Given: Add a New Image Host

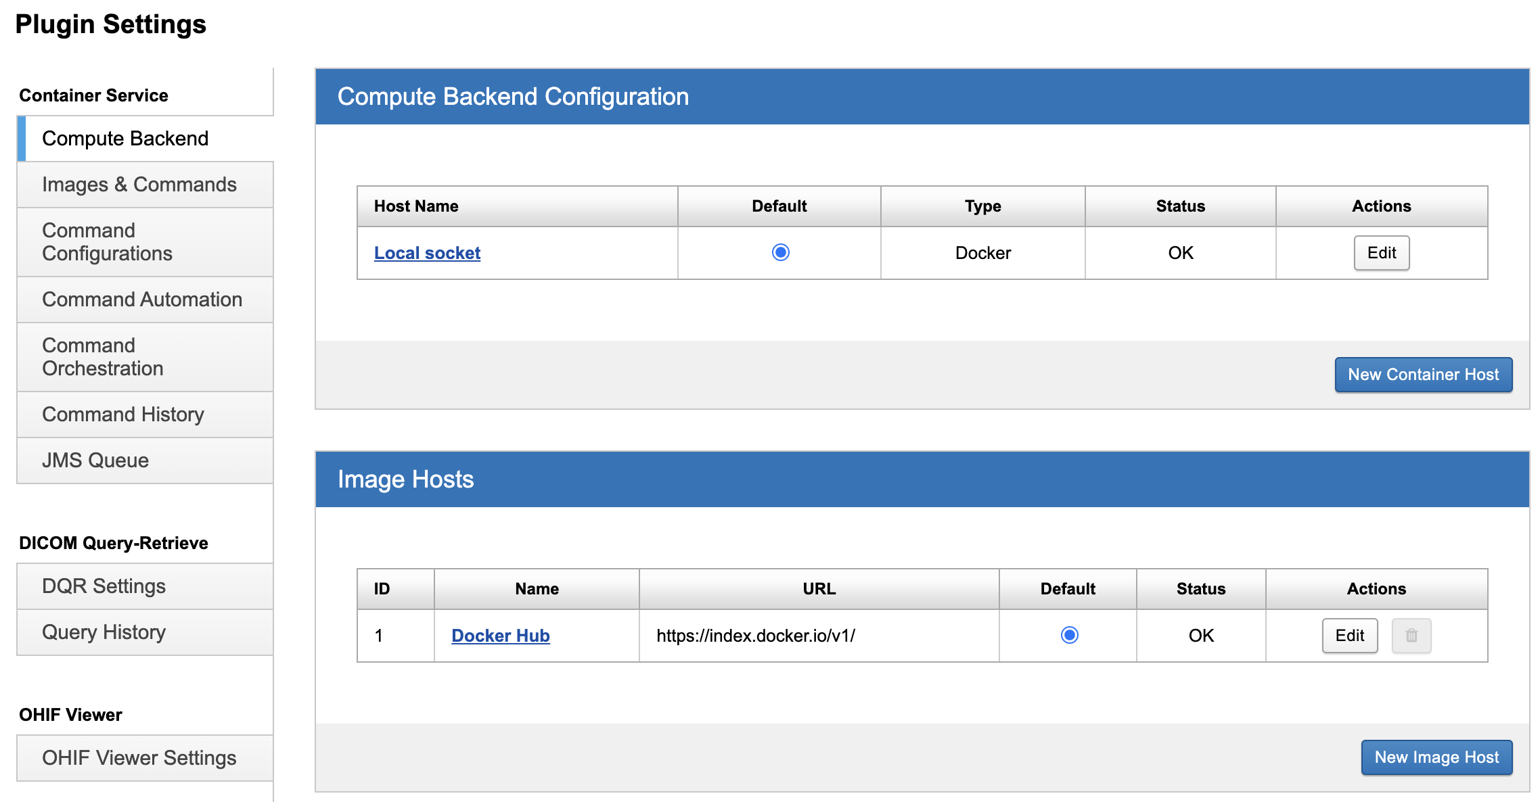Looking at the screenshot, I should pyautogui.click(x=1436, y=757).
